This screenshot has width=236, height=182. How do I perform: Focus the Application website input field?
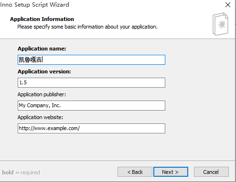click(91, 128)
